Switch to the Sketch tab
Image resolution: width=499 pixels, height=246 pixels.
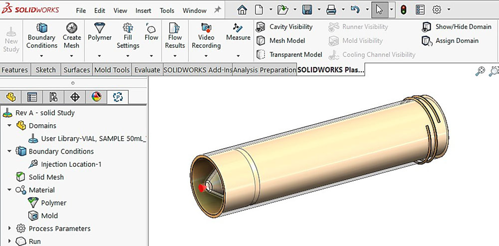tap(45, 70)
